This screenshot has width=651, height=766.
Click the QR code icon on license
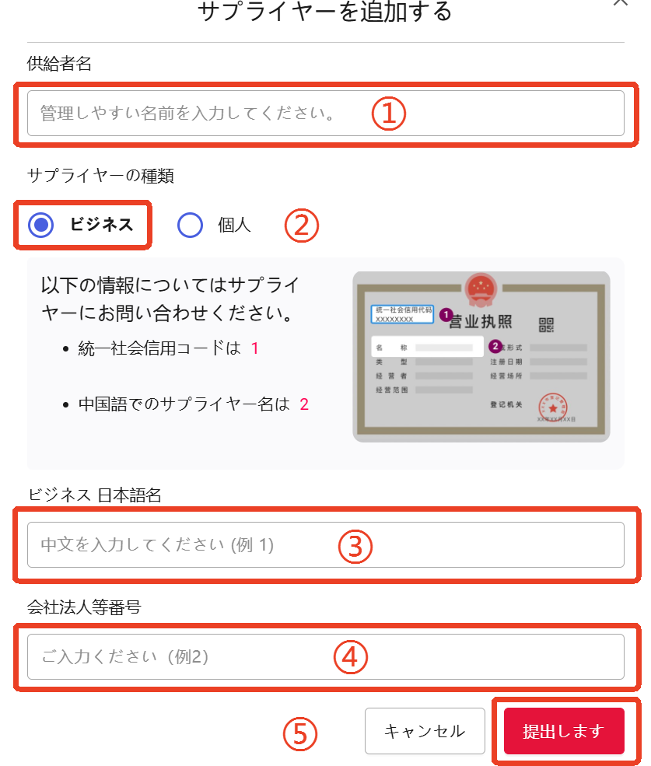point(546,325)
